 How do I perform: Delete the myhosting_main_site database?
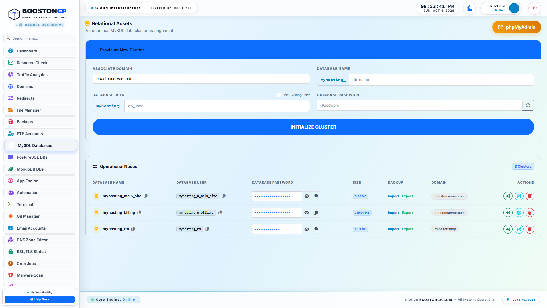(530, 196)
